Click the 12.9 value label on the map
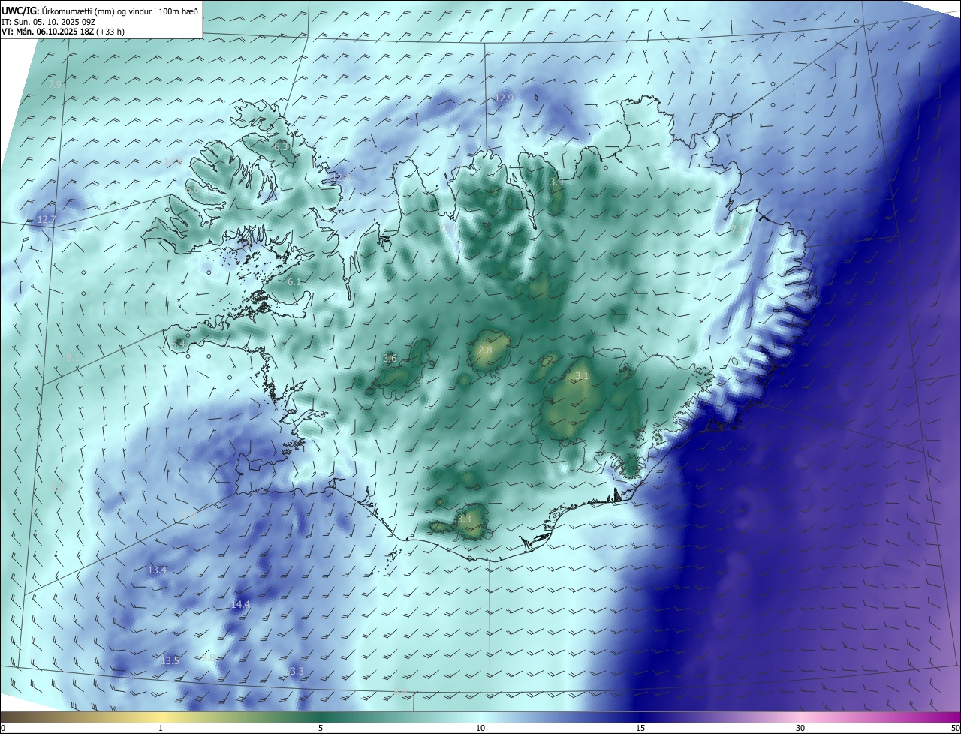The height and width of the screenshot is (734, 961). [x=504, y=98]
